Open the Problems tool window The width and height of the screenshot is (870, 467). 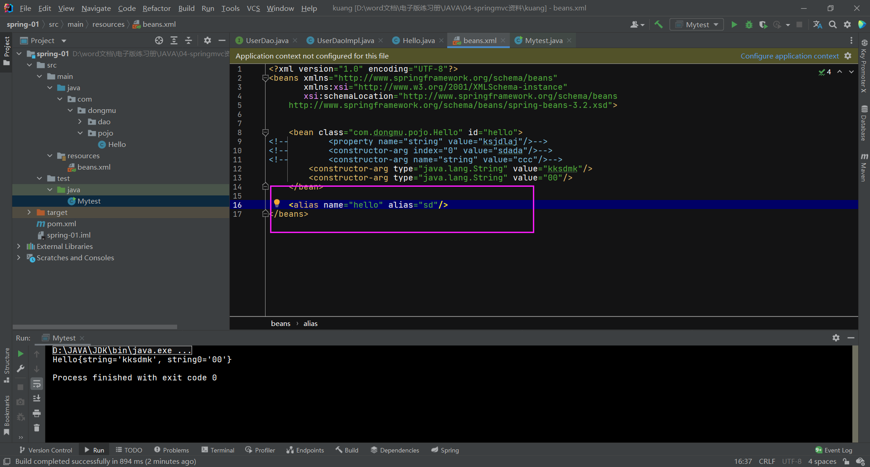(171, 450)
